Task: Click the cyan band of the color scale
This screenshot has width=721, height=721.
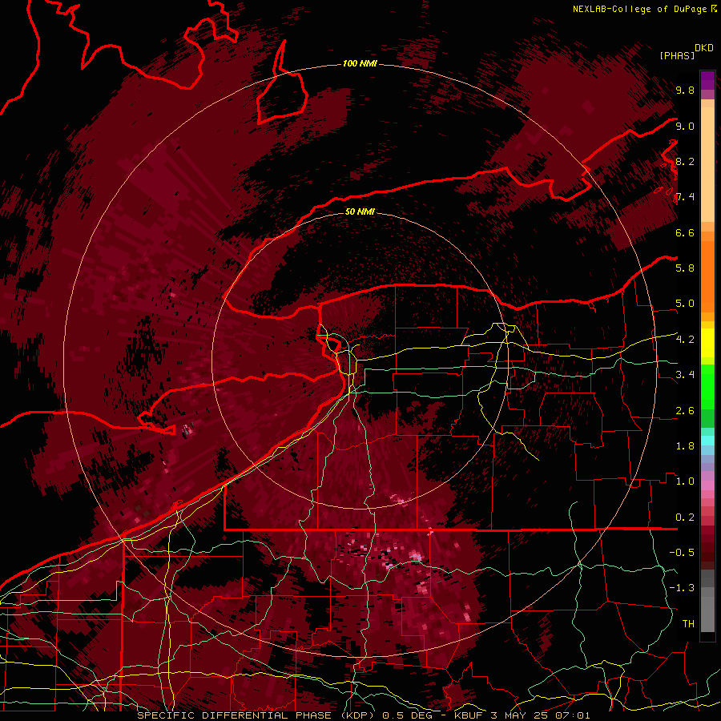Action: pyautogui.click(x=707, y=440)
